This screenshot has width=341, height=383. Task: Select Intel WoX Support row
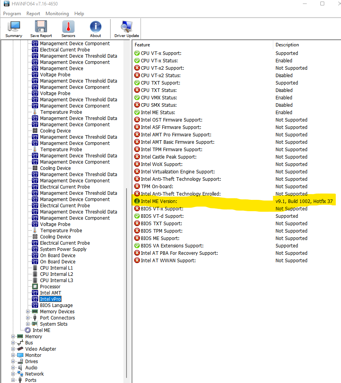[237, 164]
